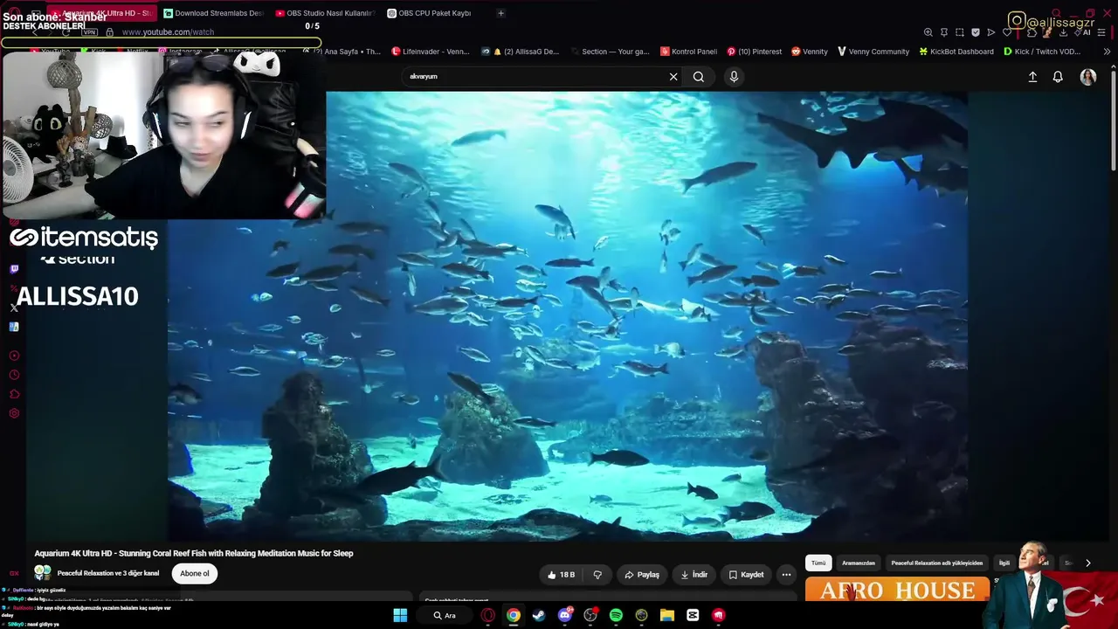The width and height of the screenshot is (1118, 629).
Task: Open Kick / Twitch VOD bookmark
Action: pos(1042,52)
